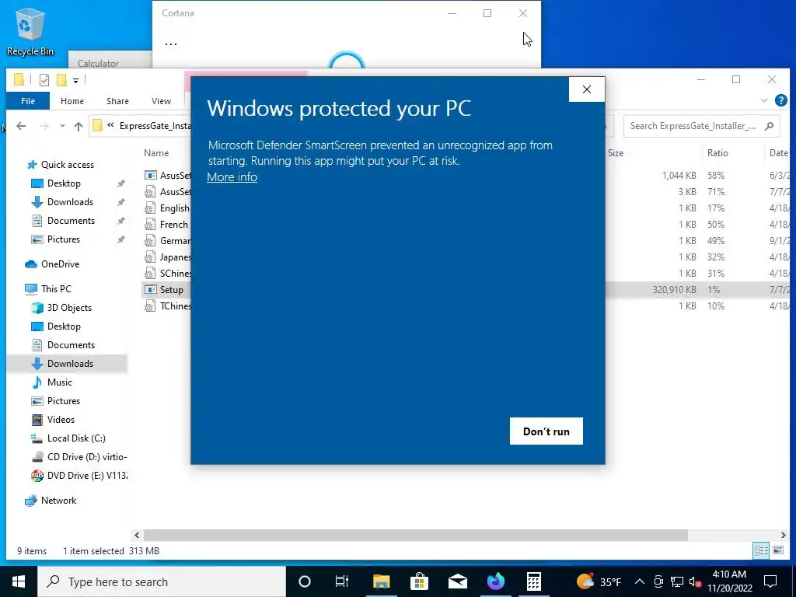The image size is (796, 597).
Task: Select the first AsusSetup application file
Action: (x=175, y=175)
